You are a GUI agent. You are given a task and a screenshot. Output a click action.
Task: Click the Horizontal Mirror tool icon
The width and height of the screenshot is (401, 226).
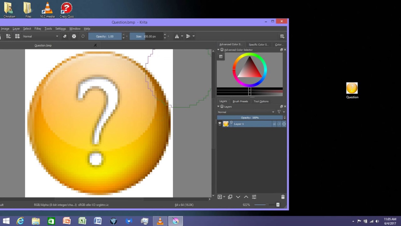177,36
